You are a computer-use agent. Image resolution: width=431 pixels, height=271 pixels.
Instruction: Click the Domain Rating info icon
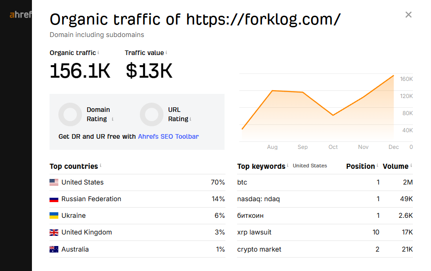112,119
